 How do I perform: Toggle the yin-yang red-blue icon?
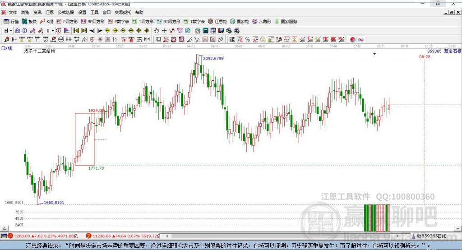353,40
